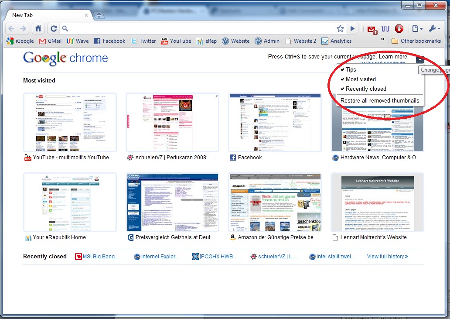Screen dimensions: 450x319
Task: Open the YouTube most visited thumbnail
Action: pos(70,123)
